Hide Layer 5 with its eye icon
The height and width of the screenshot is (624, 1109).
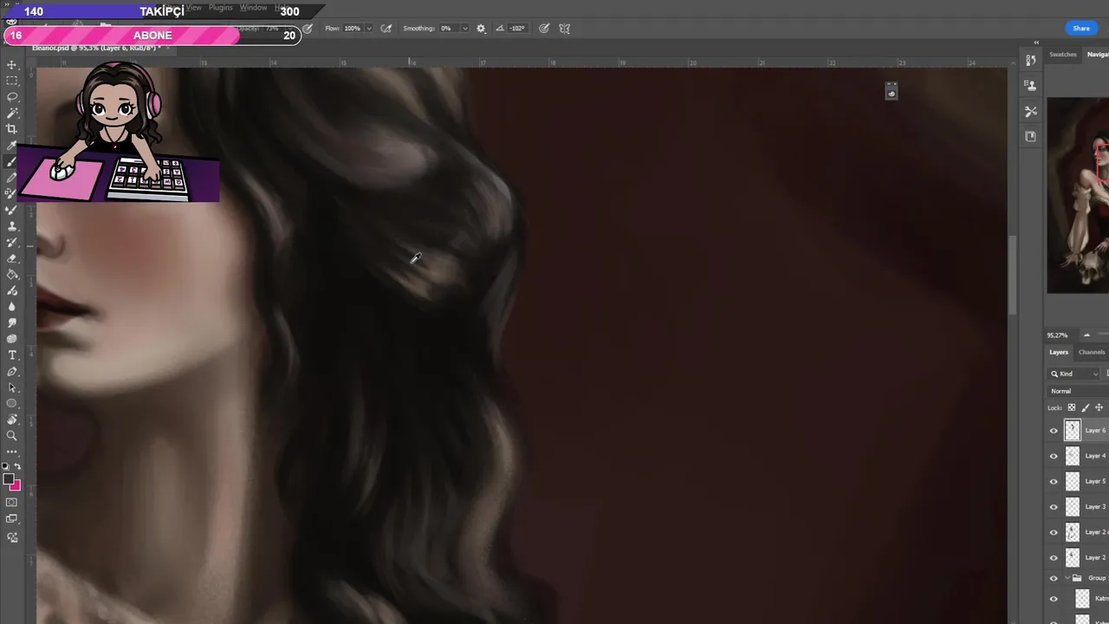tap(1054, 481)
